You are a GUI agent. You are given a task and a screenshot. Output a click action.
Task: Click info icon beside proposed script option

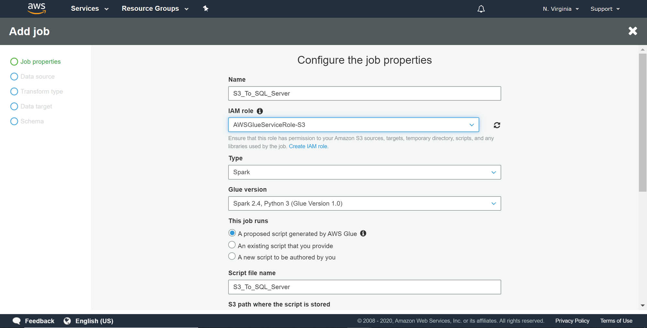(363, 233)
